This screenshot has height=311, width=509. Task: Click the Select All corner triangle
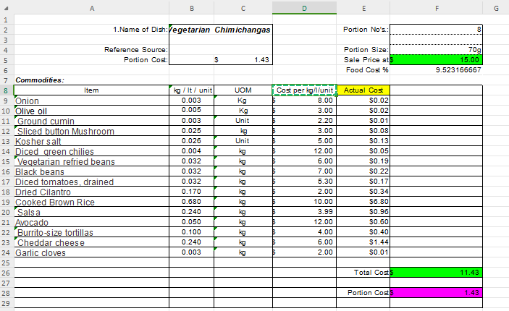click(x=6, y=9)
